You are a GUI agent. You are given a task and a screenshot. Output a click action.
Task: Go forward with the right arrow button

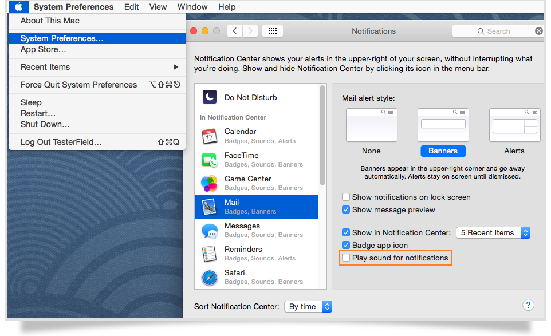(250, 31)
